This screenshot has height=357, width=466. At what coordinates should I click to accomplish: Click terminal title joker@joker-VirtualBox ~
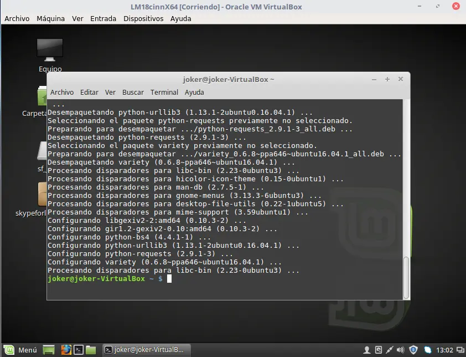pos(229,79)
